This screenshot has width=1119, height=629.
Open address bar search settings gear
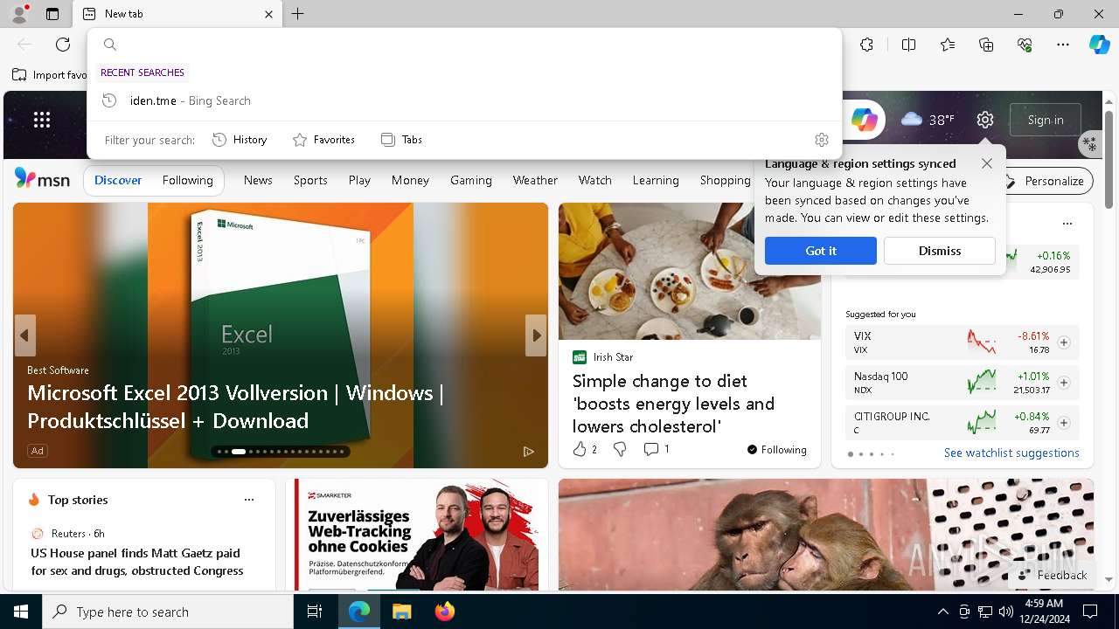coord(821,140)
